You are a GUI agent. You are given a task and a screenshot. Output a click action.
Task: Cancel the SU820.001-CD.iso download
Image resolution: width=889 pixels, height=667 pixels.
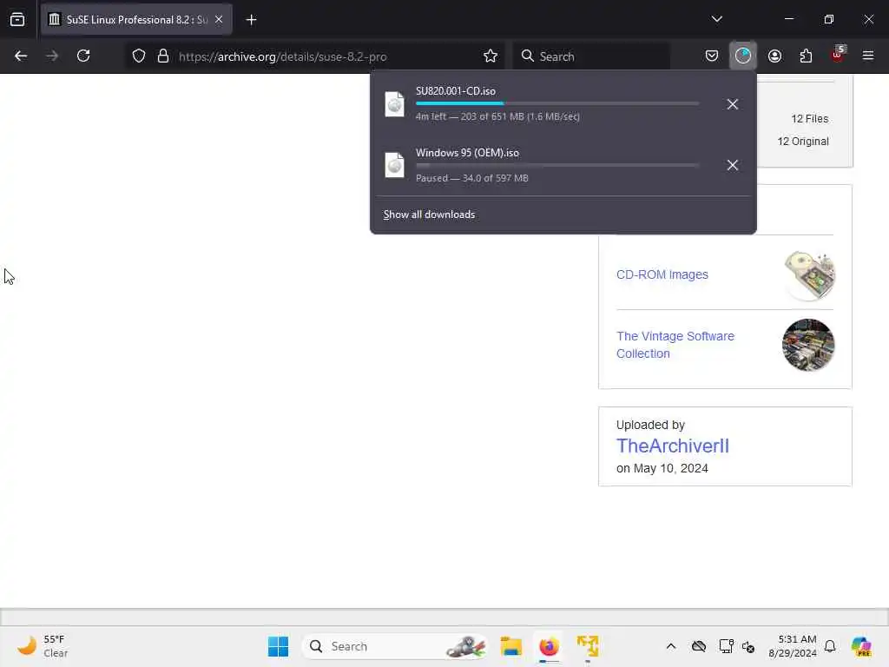[733, 104]
